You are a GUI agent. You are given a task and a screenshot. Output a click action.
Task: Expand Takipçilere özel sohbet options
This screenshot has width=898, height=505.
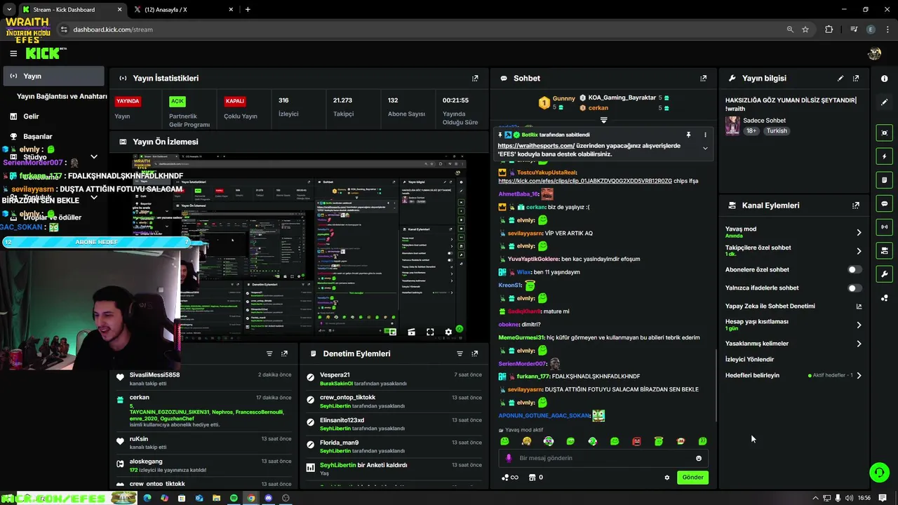point(859,250)
